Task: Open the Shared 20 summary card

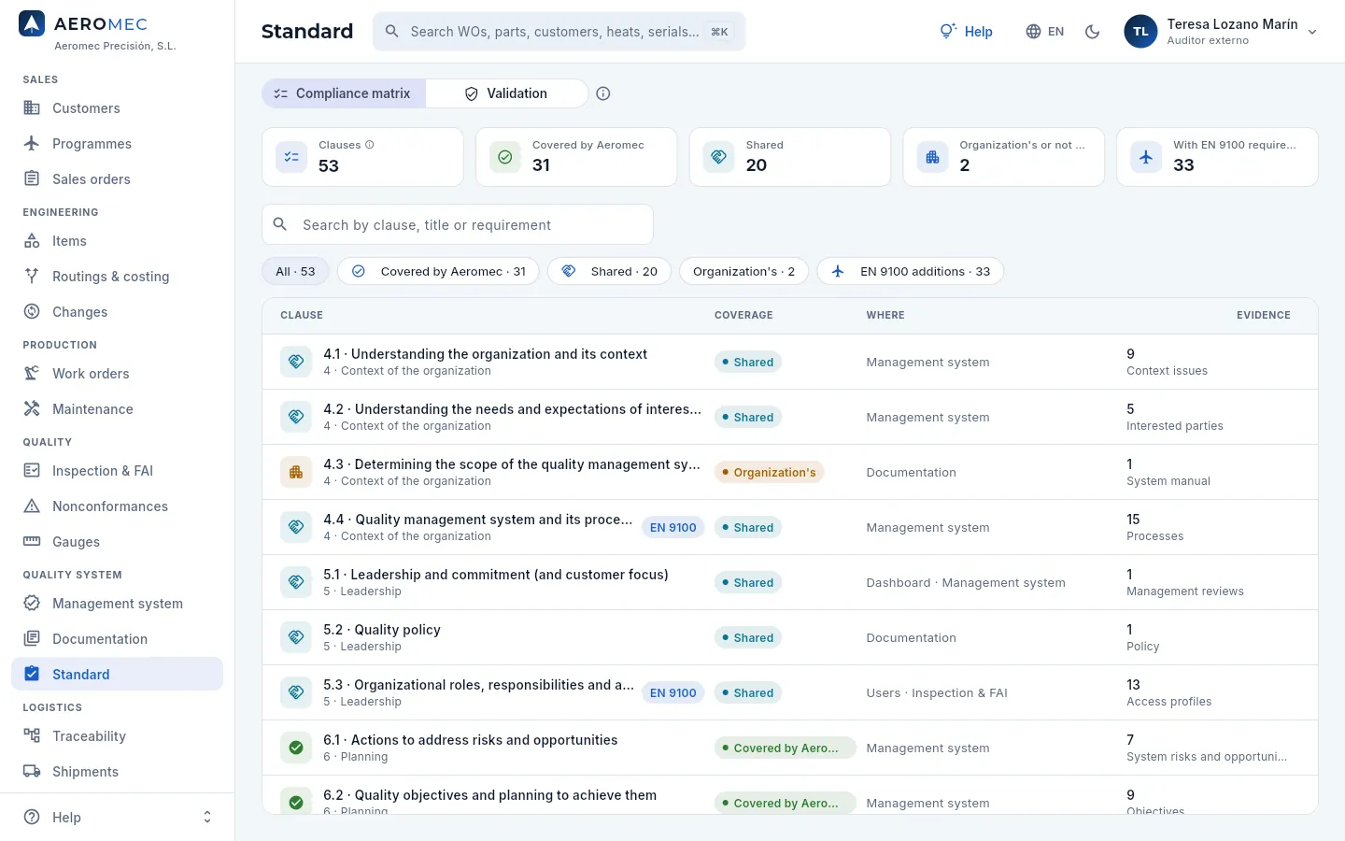Action: point(790,157)
